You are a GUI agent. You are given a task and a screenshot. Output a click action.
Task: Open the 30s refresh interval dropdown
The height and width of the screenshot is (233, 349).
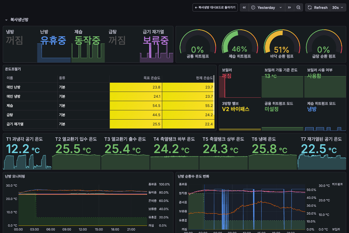[x=337, y=8]
